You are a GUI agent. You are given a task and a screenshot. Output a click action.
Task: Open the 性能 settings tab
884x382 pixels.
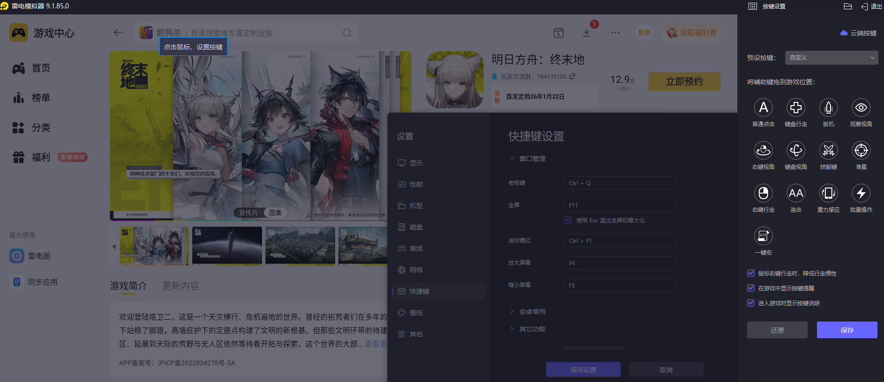click(439, 184)
